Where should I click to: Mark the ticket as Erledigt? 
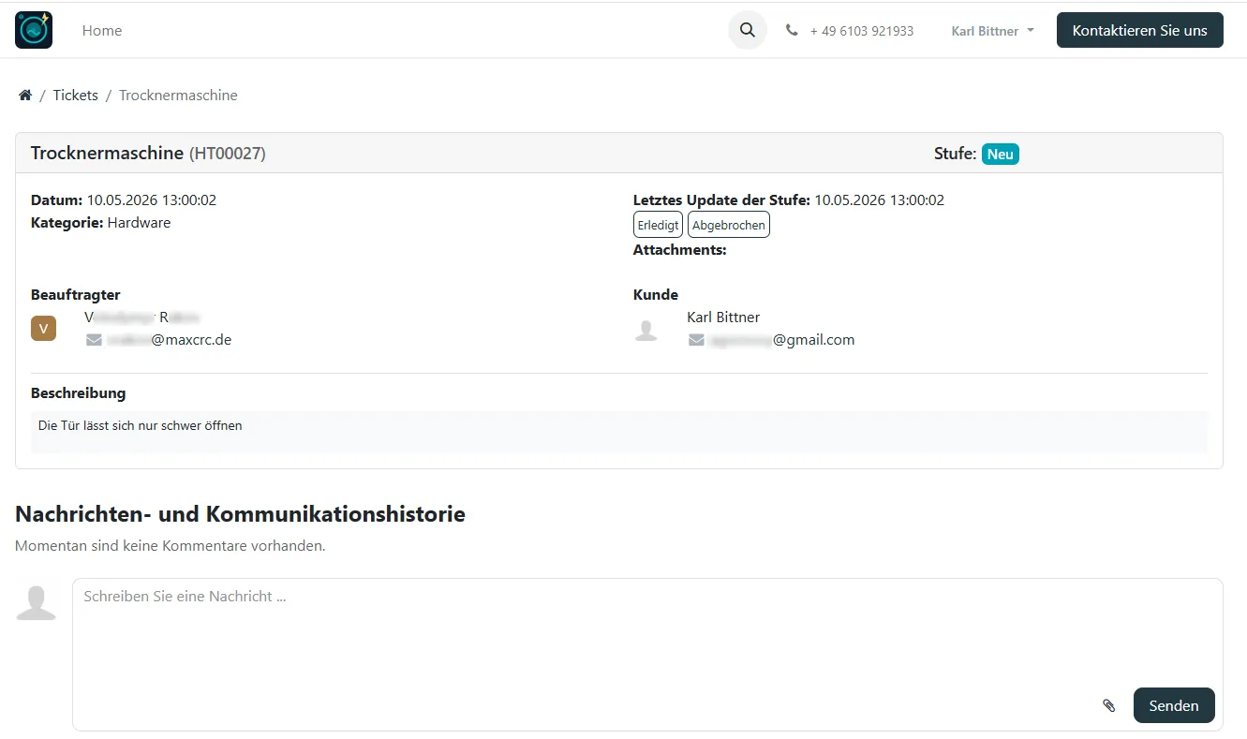tap(659, 225)
